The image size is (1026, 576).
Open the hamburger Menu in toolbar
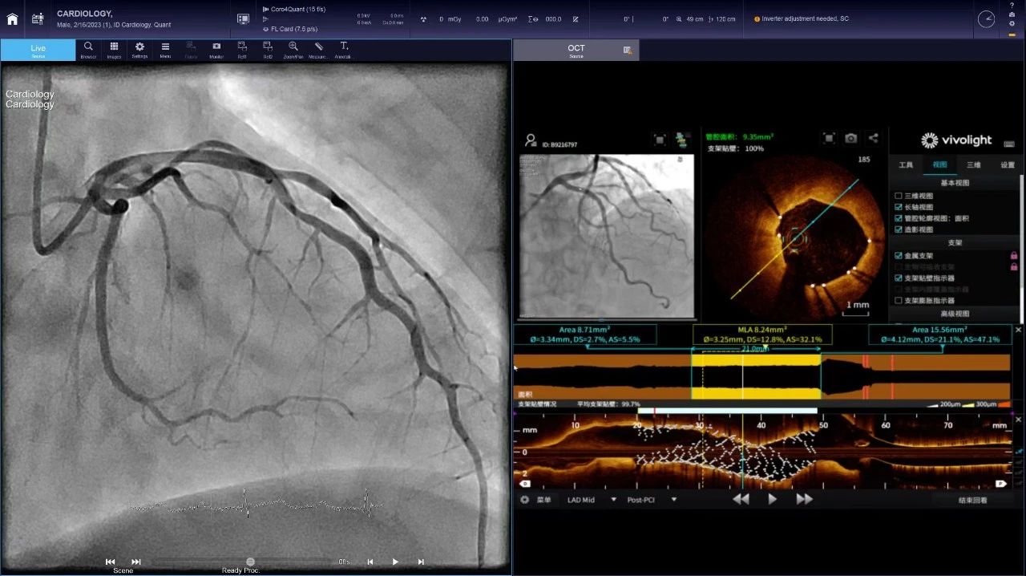click(165, 50)
